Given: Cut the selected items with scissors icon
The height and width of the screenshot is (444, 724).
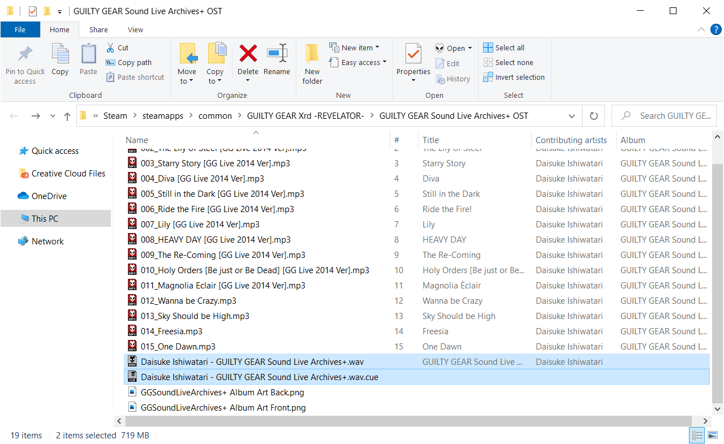Looking at the screenshot, I should tap(110, 48).
